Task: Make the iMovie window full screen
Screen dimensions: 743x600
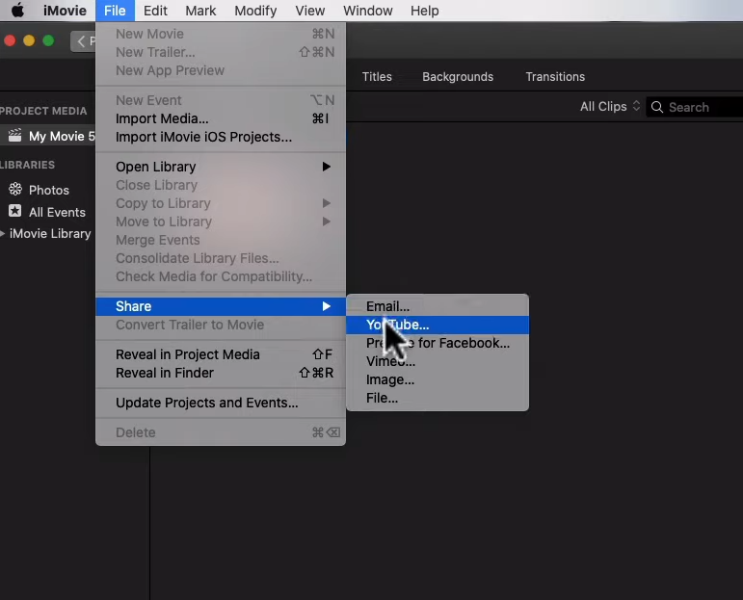Action: click(48, 40)
